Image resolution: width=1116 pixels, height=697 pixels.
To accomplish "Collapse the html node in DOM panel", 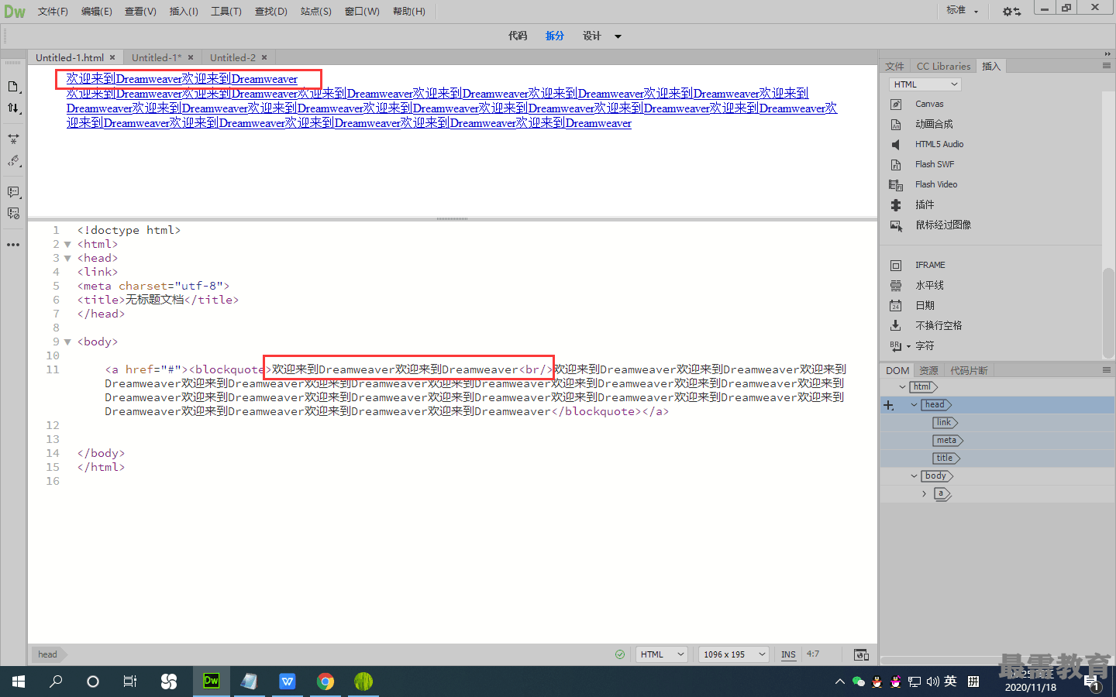I will (x=902, y=386).
